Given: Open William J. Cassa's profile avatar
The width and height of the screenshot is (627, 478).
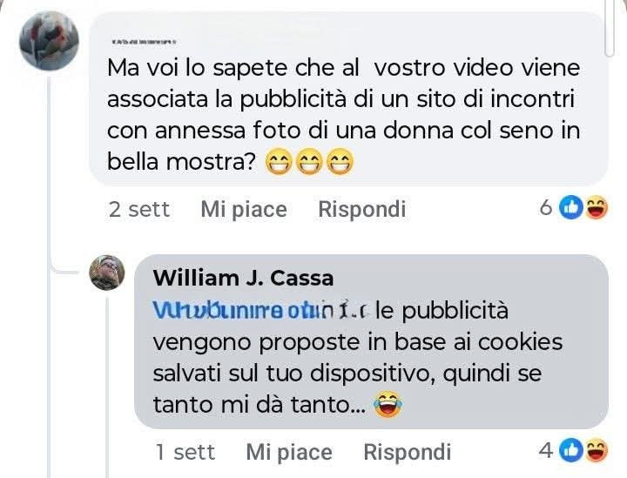Looking at the screenshot, I should click(x=107, y=273).
